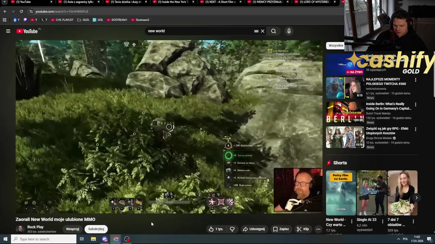Select the Wszystkie filter chip
Viewport: 435px width, 244px height.
[336, 45]
